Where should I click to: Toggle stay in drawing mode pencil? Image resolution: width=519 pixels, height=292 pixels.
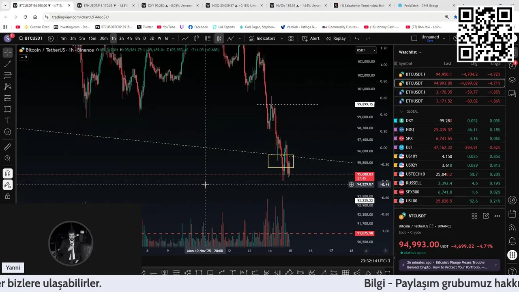8,185
